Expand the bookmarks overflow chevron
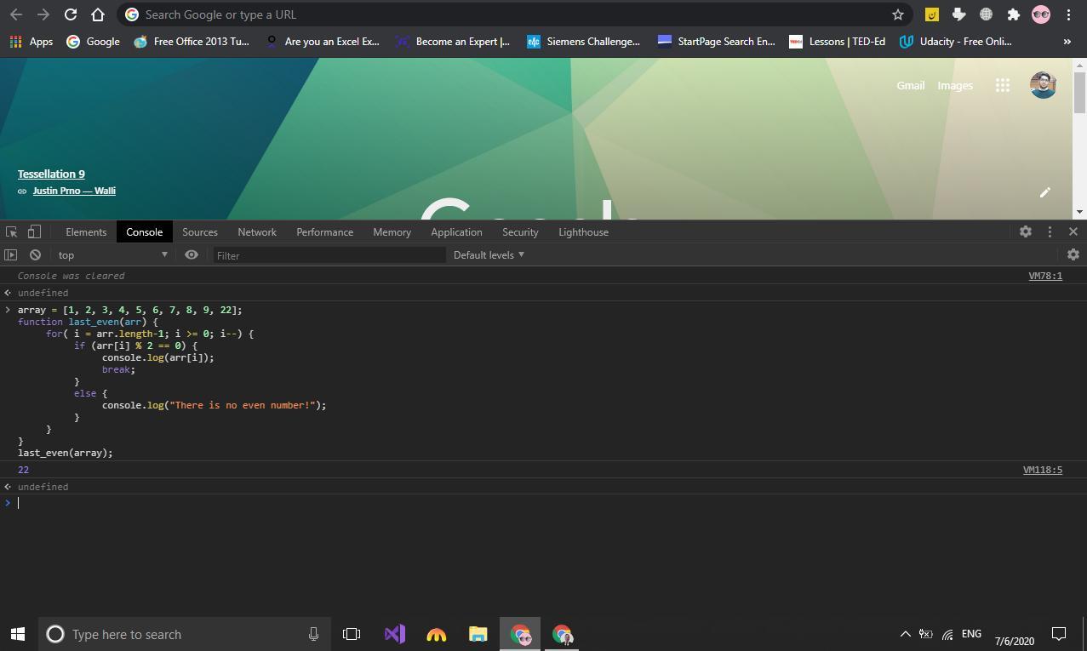 [x=1067, y=41]
